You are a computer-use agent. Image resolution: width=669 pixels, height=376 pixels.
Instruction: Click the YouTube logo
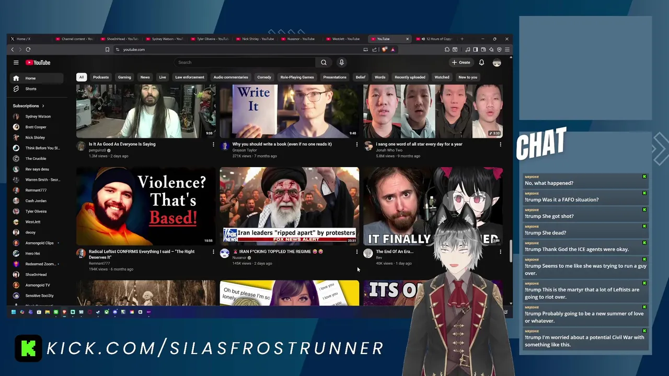38,63
